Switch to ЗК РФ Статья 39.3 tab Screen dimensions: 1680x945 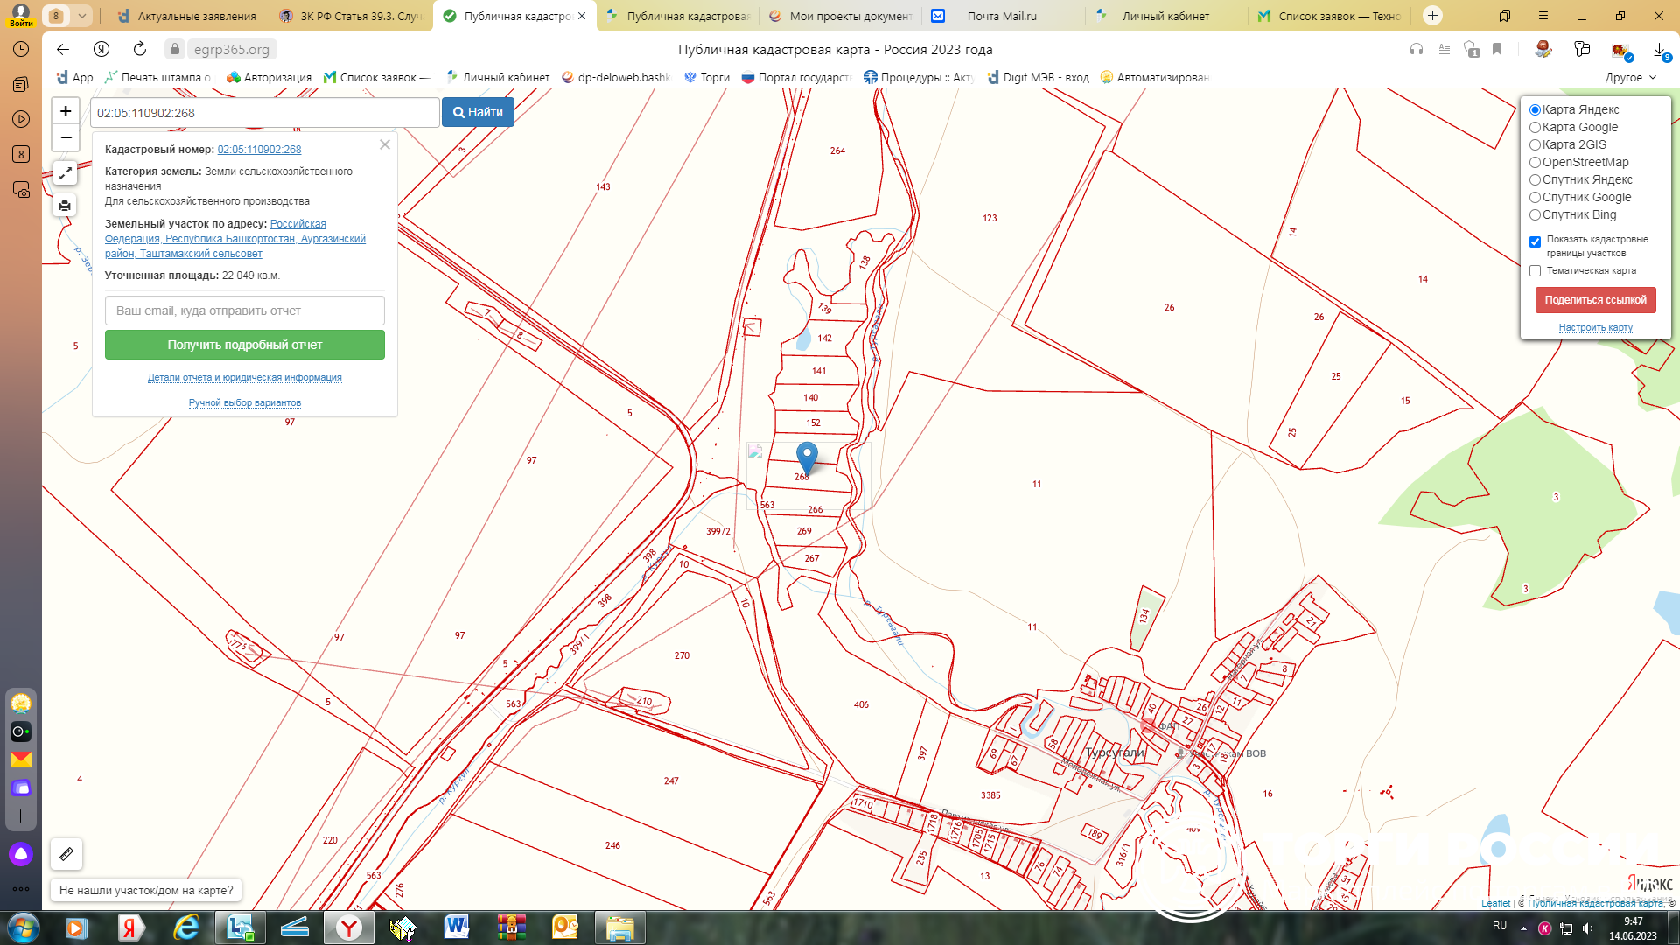click(350, 16)
